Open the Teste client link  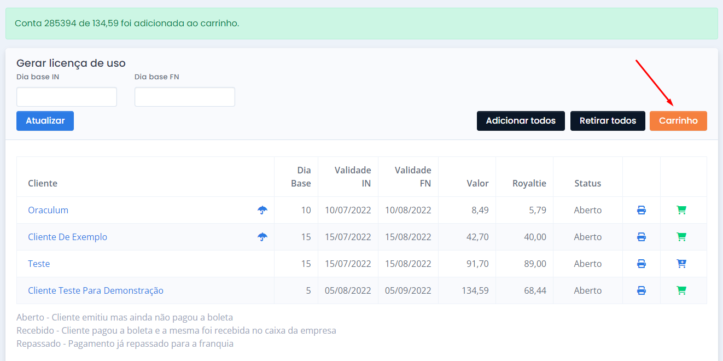39,264
